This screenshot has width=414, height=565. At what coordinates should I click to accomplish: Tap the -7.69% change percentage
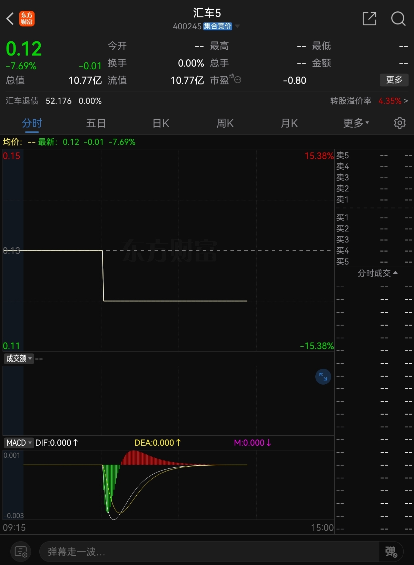pos(21,66)
